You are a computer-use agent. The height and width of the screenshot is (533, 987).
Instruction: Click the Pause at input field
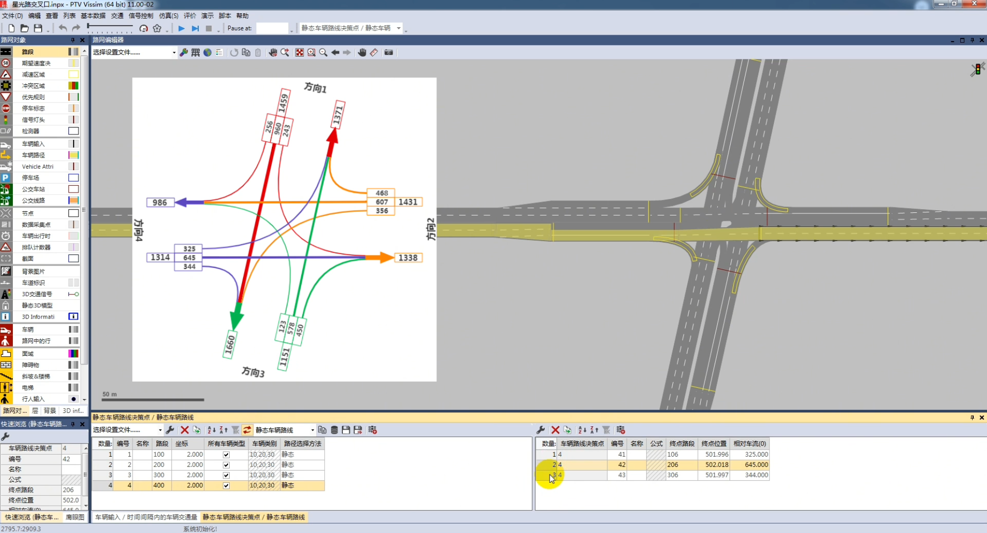(272, 28)
